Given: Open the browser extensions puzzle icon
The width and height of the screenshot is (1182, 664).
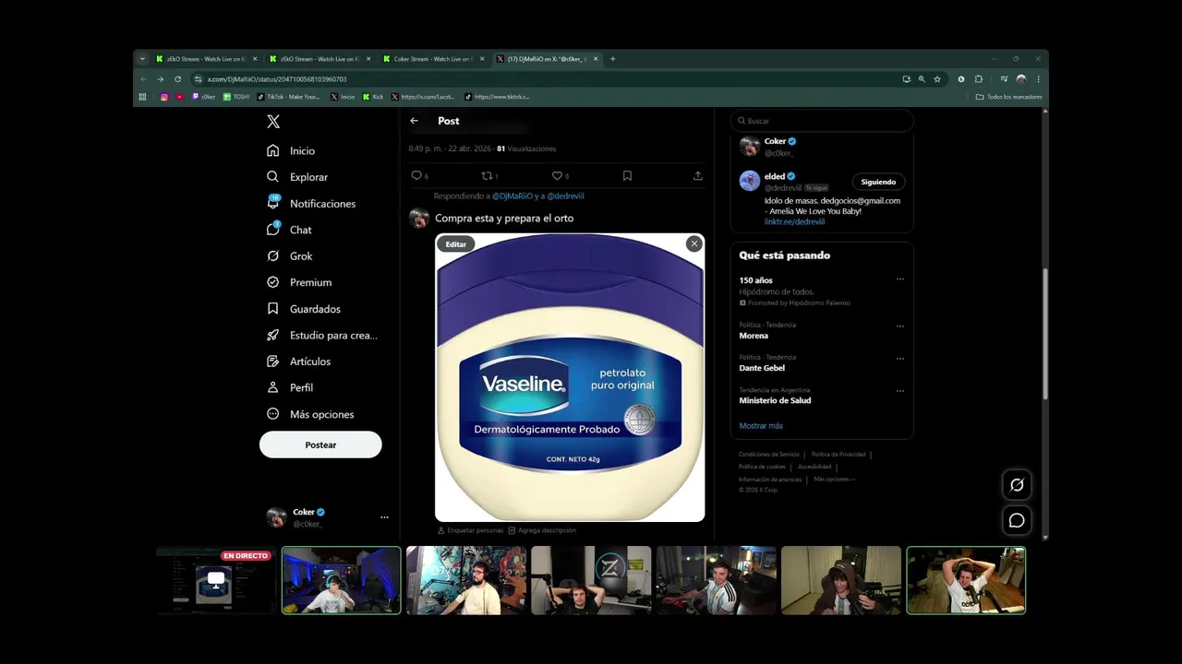Looking at the screenshot, I should tap(979, 79).
